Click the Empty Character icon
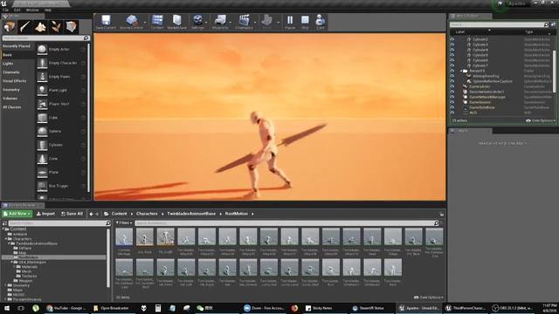Image resolution: width=559 pixels, height=314 pixels. click(42, 63)
